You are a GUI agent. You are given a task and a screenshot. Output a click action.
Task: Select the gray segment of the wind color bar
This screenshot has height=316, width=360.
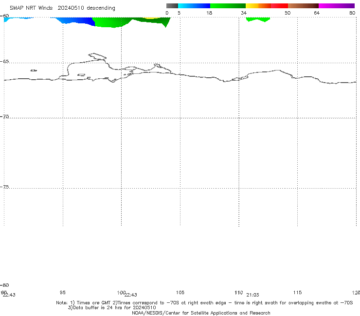click(x=172, y=6)
